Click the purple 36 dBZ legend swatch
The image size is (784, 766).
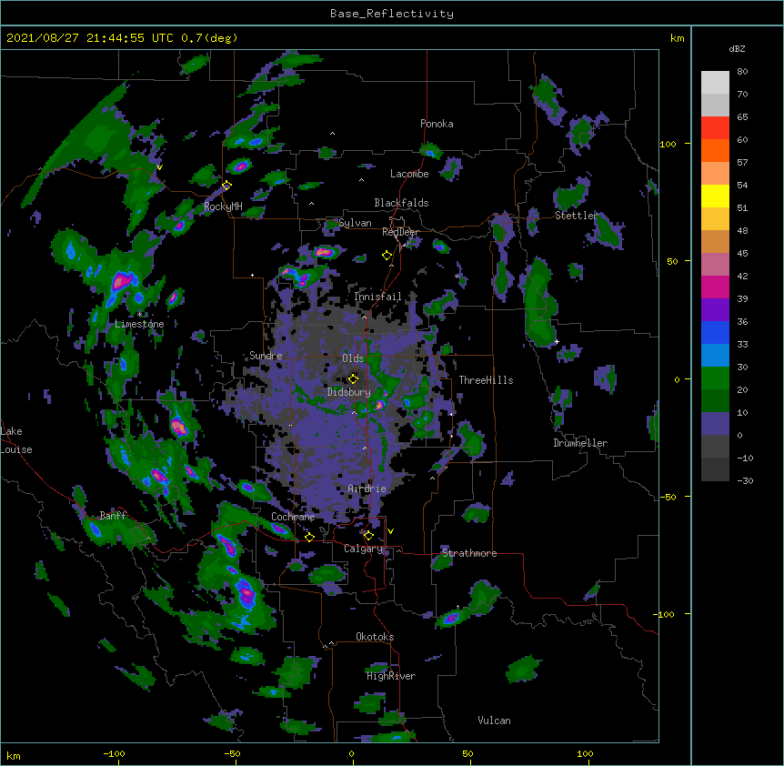click(x=715, y=309)
